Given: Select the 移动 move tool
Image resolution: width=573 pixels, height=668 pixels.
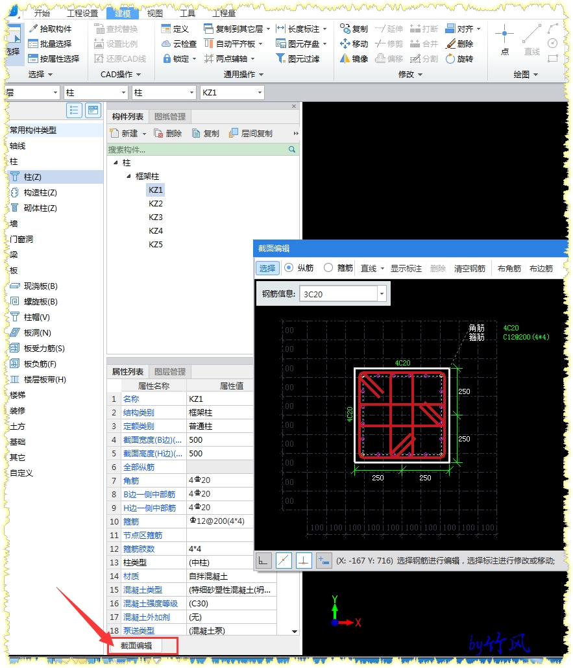Looking at the screenshot, I should coord(354,44).
